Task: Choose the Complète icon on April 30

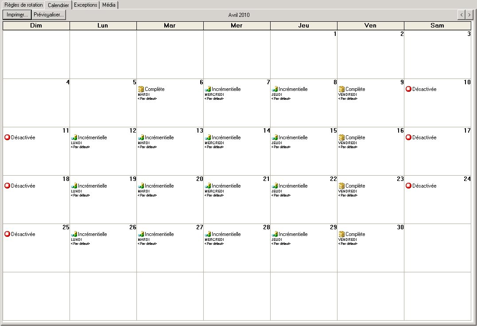Action: tap(341, 234)
